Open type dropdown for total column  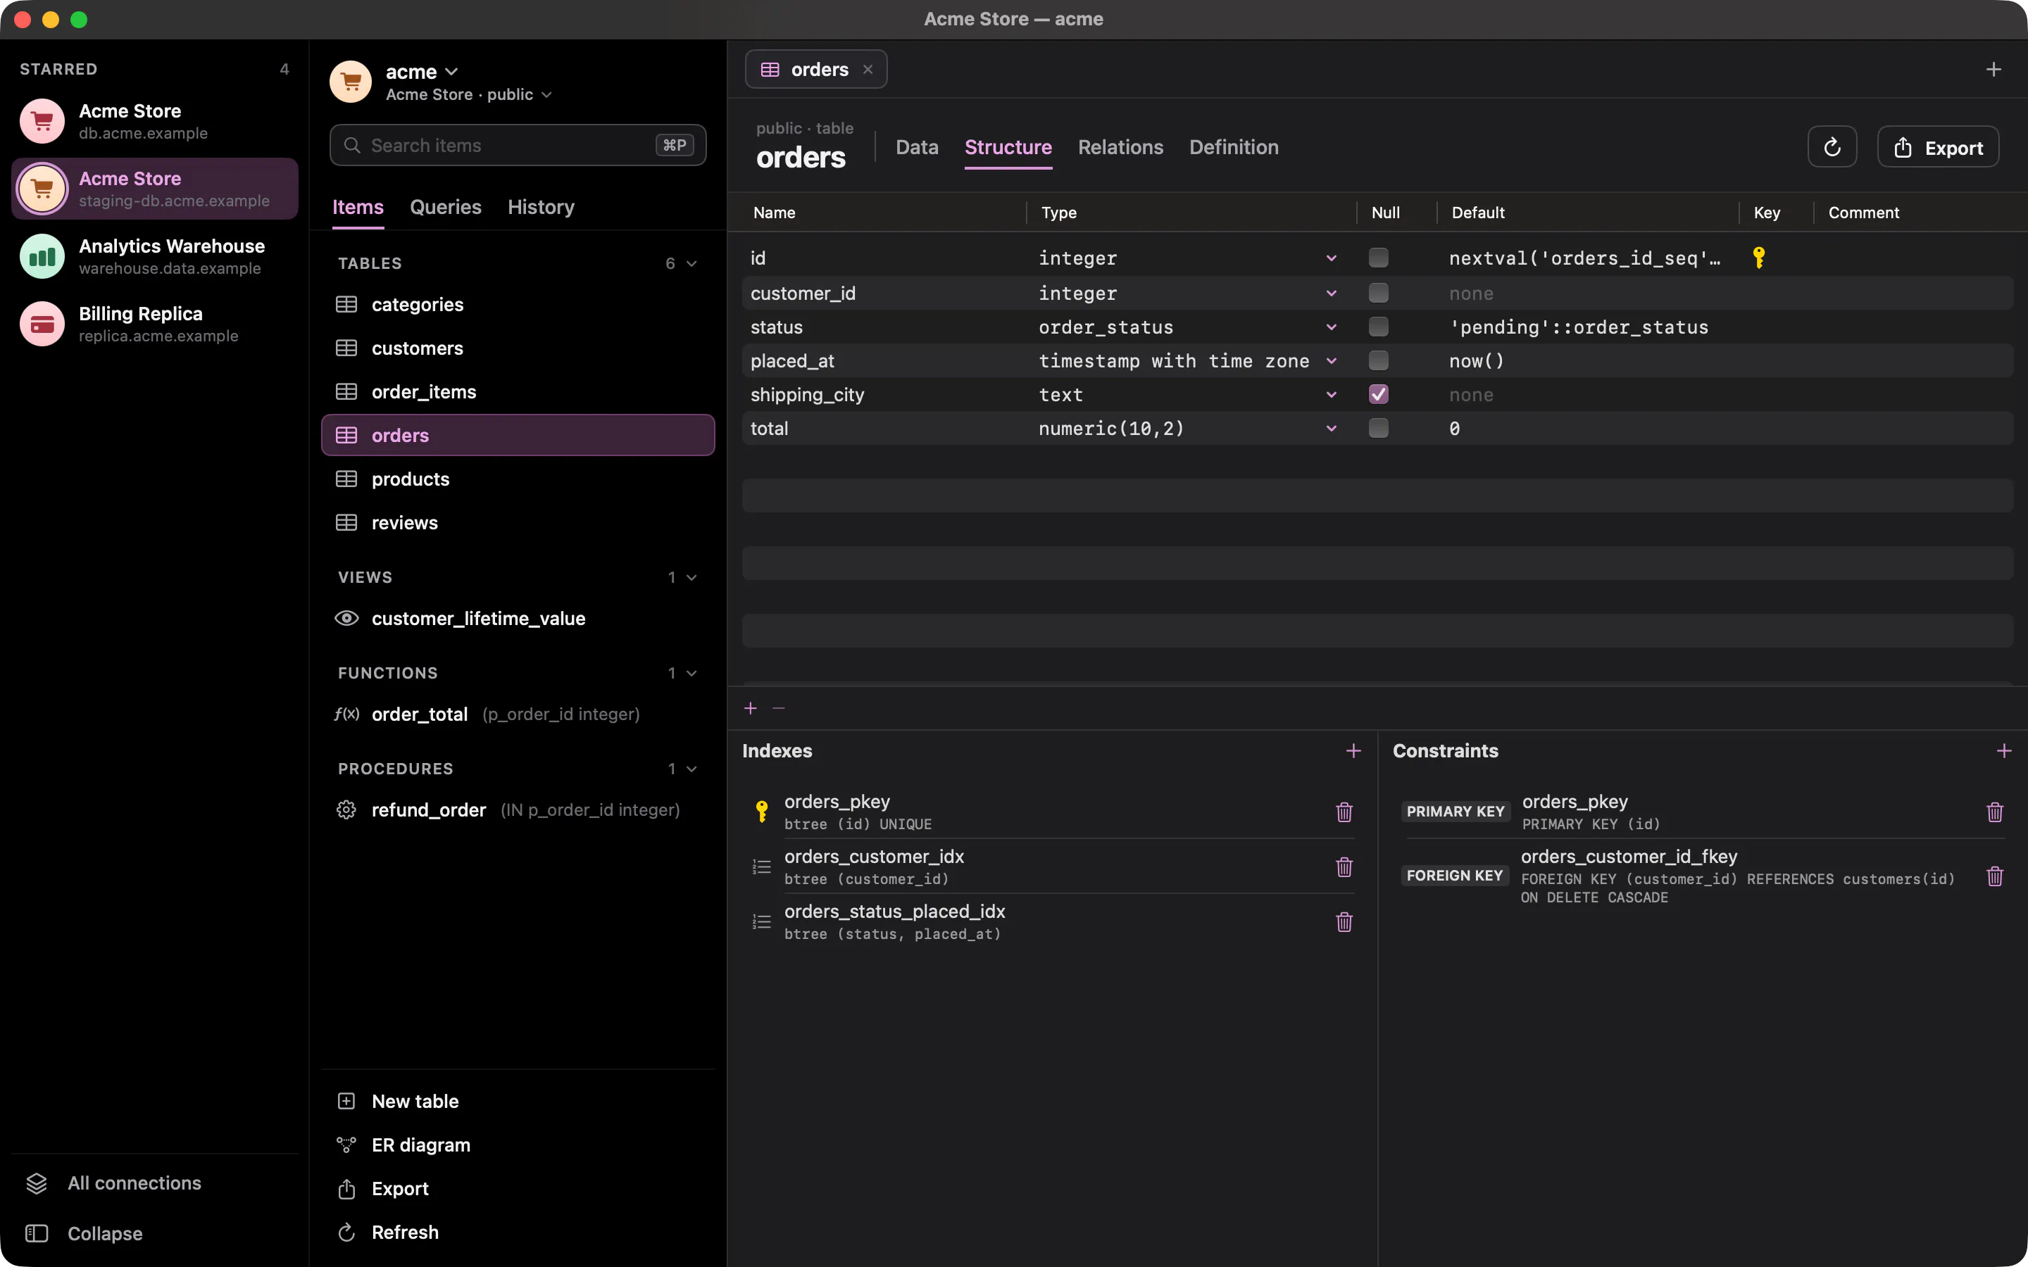point(1332,428)
